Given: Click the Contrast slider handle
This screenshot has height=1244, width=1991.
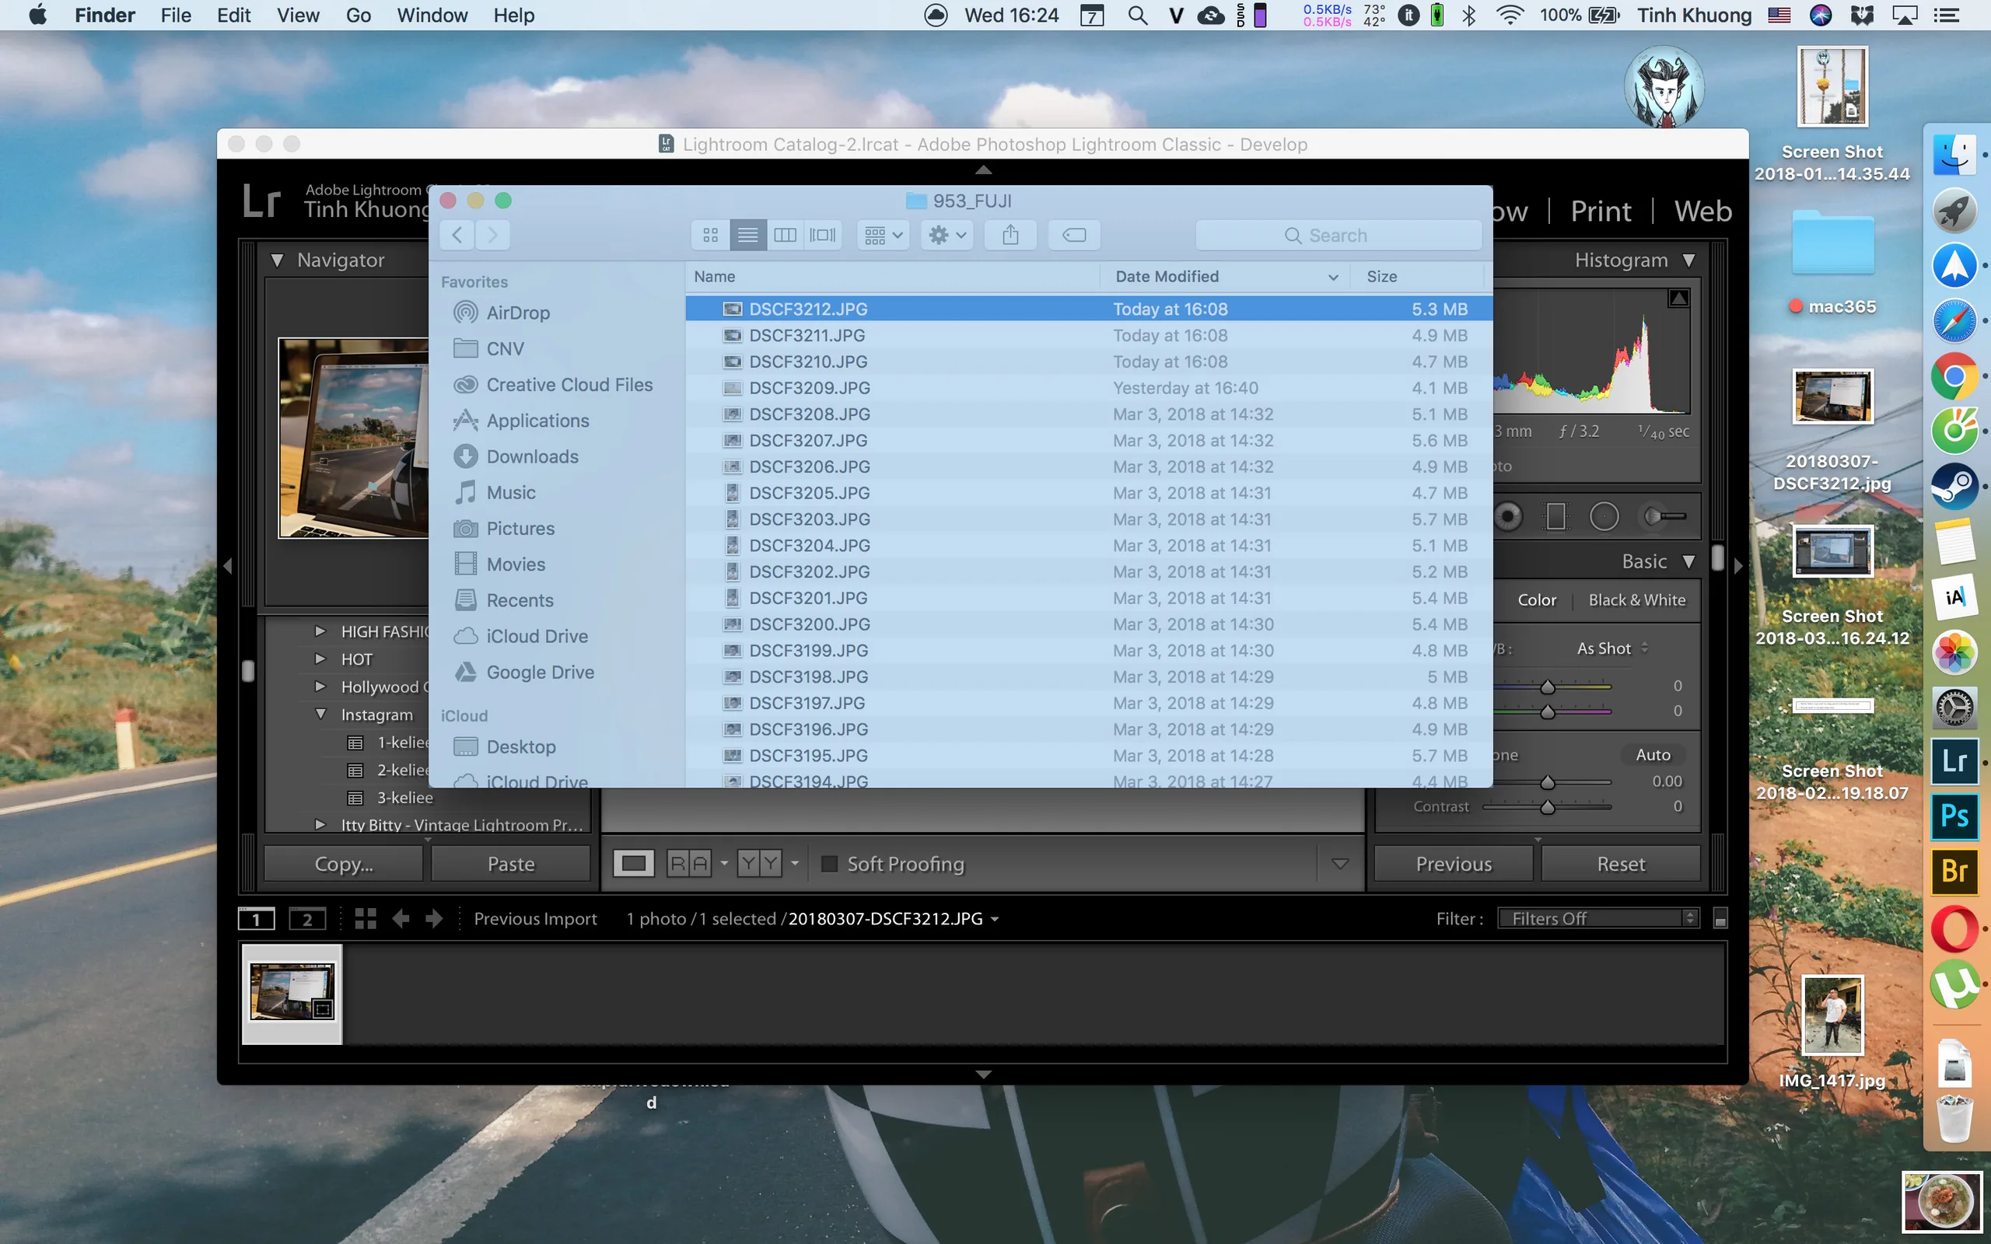Looking at the screenshot, I should click(1548, 807).
